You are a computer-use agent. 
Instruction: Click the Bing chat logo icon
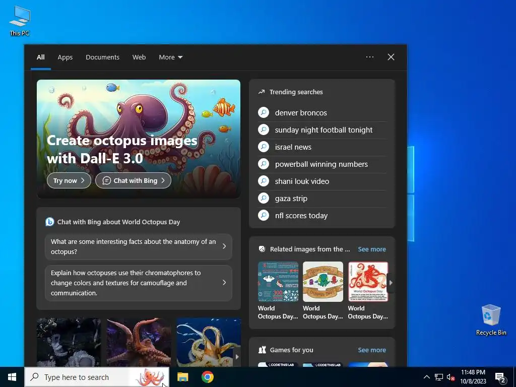[x=50, y=222]
